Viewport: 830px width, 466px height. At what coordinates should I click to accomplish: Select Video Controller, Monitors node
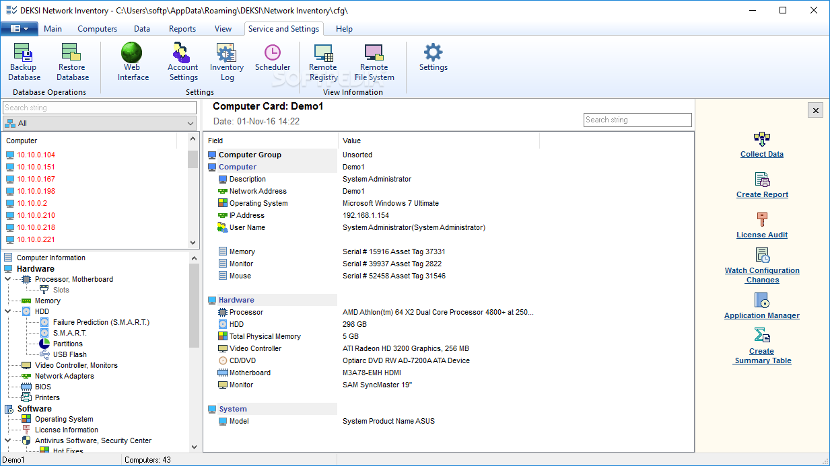pos(76,365)
